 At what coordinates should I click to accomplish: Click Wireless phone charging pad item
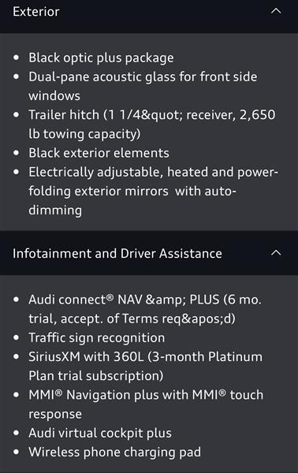[x=114, y=453]
